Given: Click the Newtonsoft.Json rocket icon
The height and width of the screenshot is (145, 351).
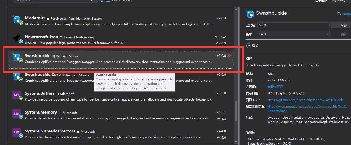Looking at the screenshot, I should click(x=17, y=39).
